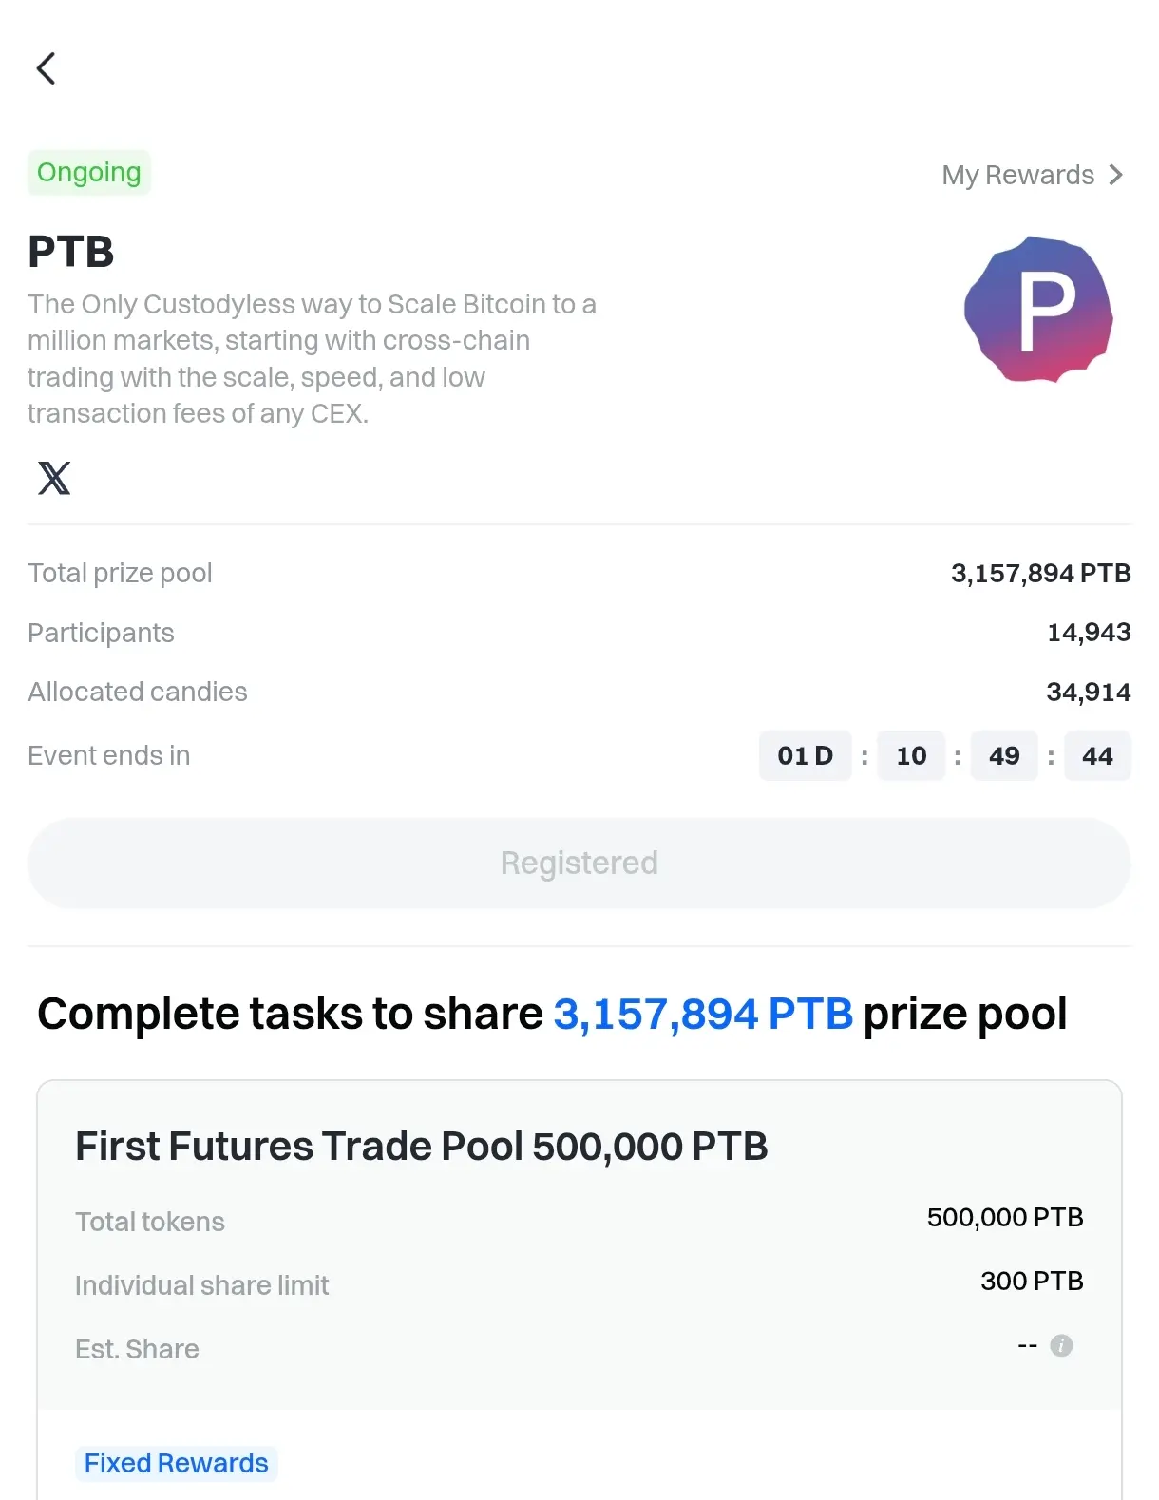1159x1500 pixels.
Task: Tap the countdown days box 01 D
Action: point(806,756)
